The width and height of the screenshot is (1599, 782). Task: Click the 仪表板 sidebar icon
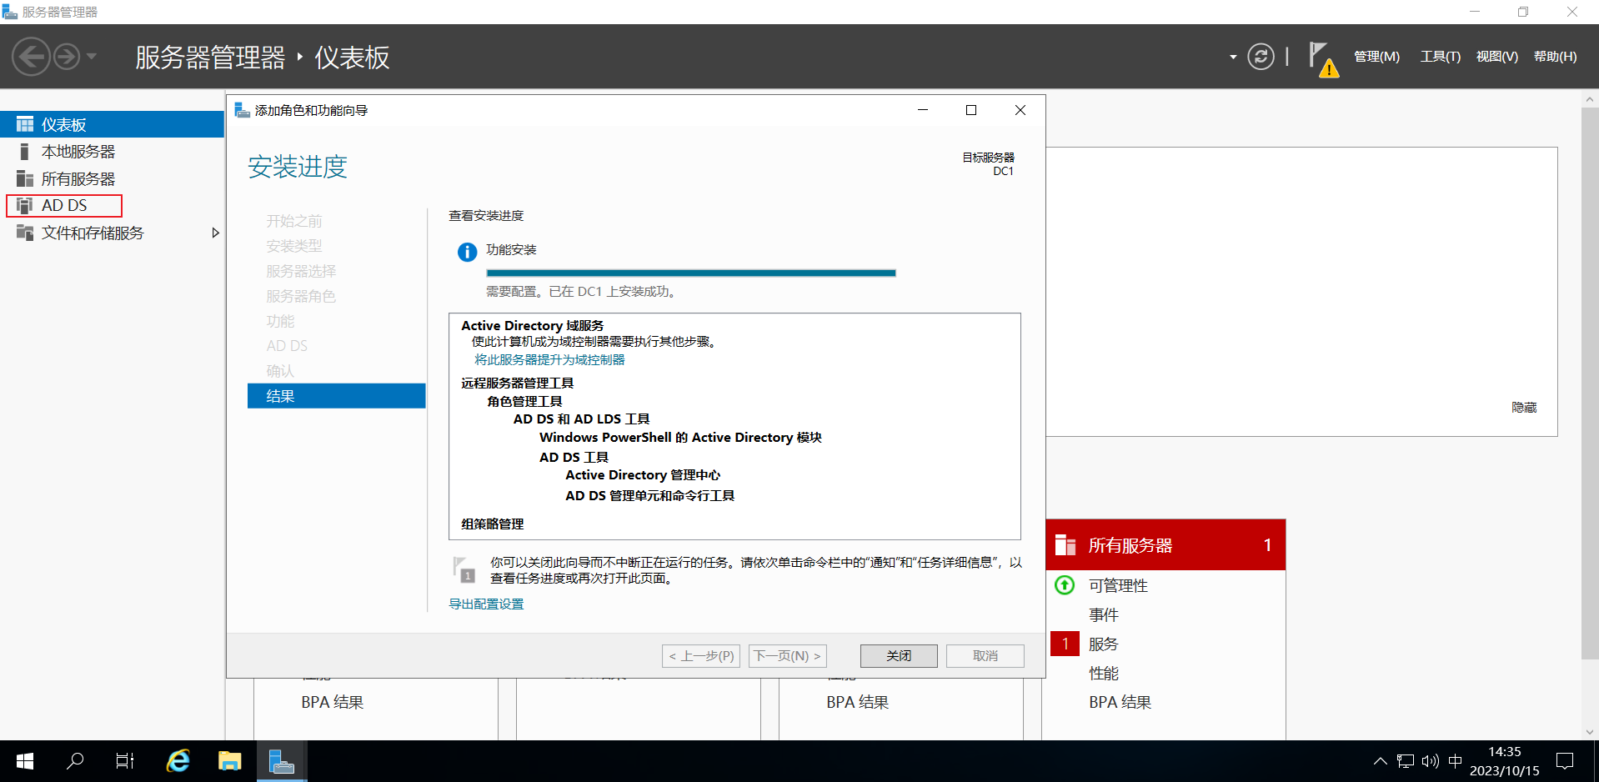point(25,124)
